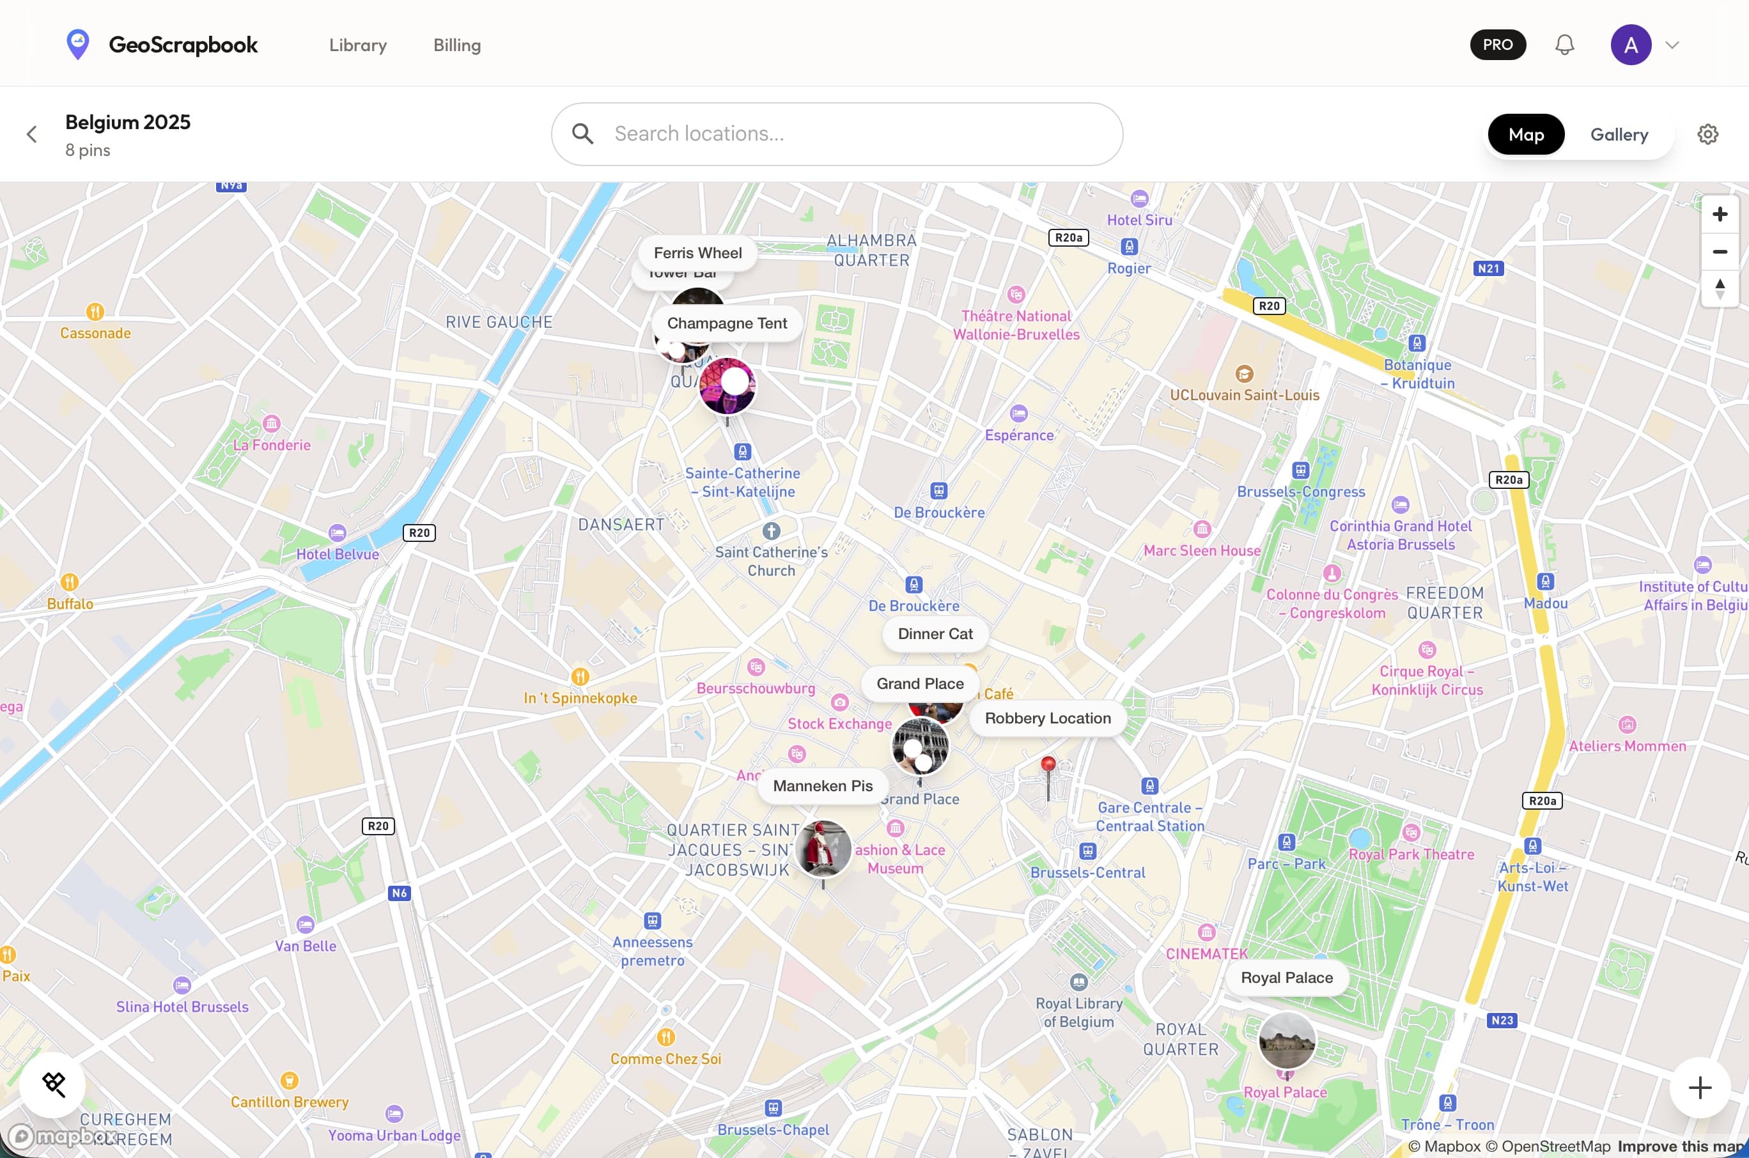Zoom in with the map plus control
The height and width of the screenshot is (1158, 1749).
coord(1720,213)
